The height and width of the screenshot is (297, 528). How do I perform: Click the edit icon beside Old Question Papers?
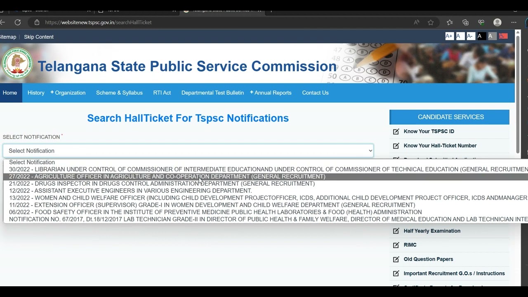396,259
